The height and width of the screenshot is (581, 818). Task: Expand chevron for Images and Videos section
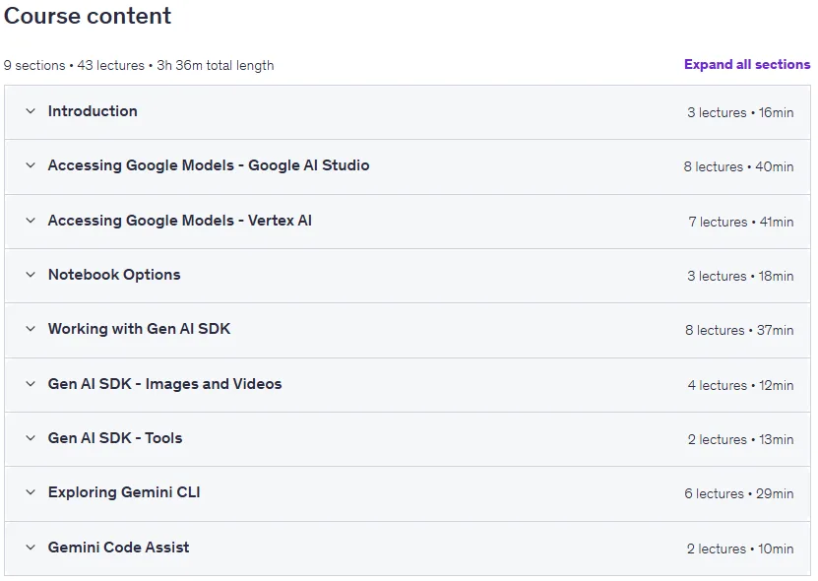click(31, 384)
